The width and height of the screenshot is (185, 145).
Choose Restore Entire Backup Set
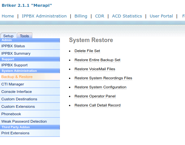(97, 60)
